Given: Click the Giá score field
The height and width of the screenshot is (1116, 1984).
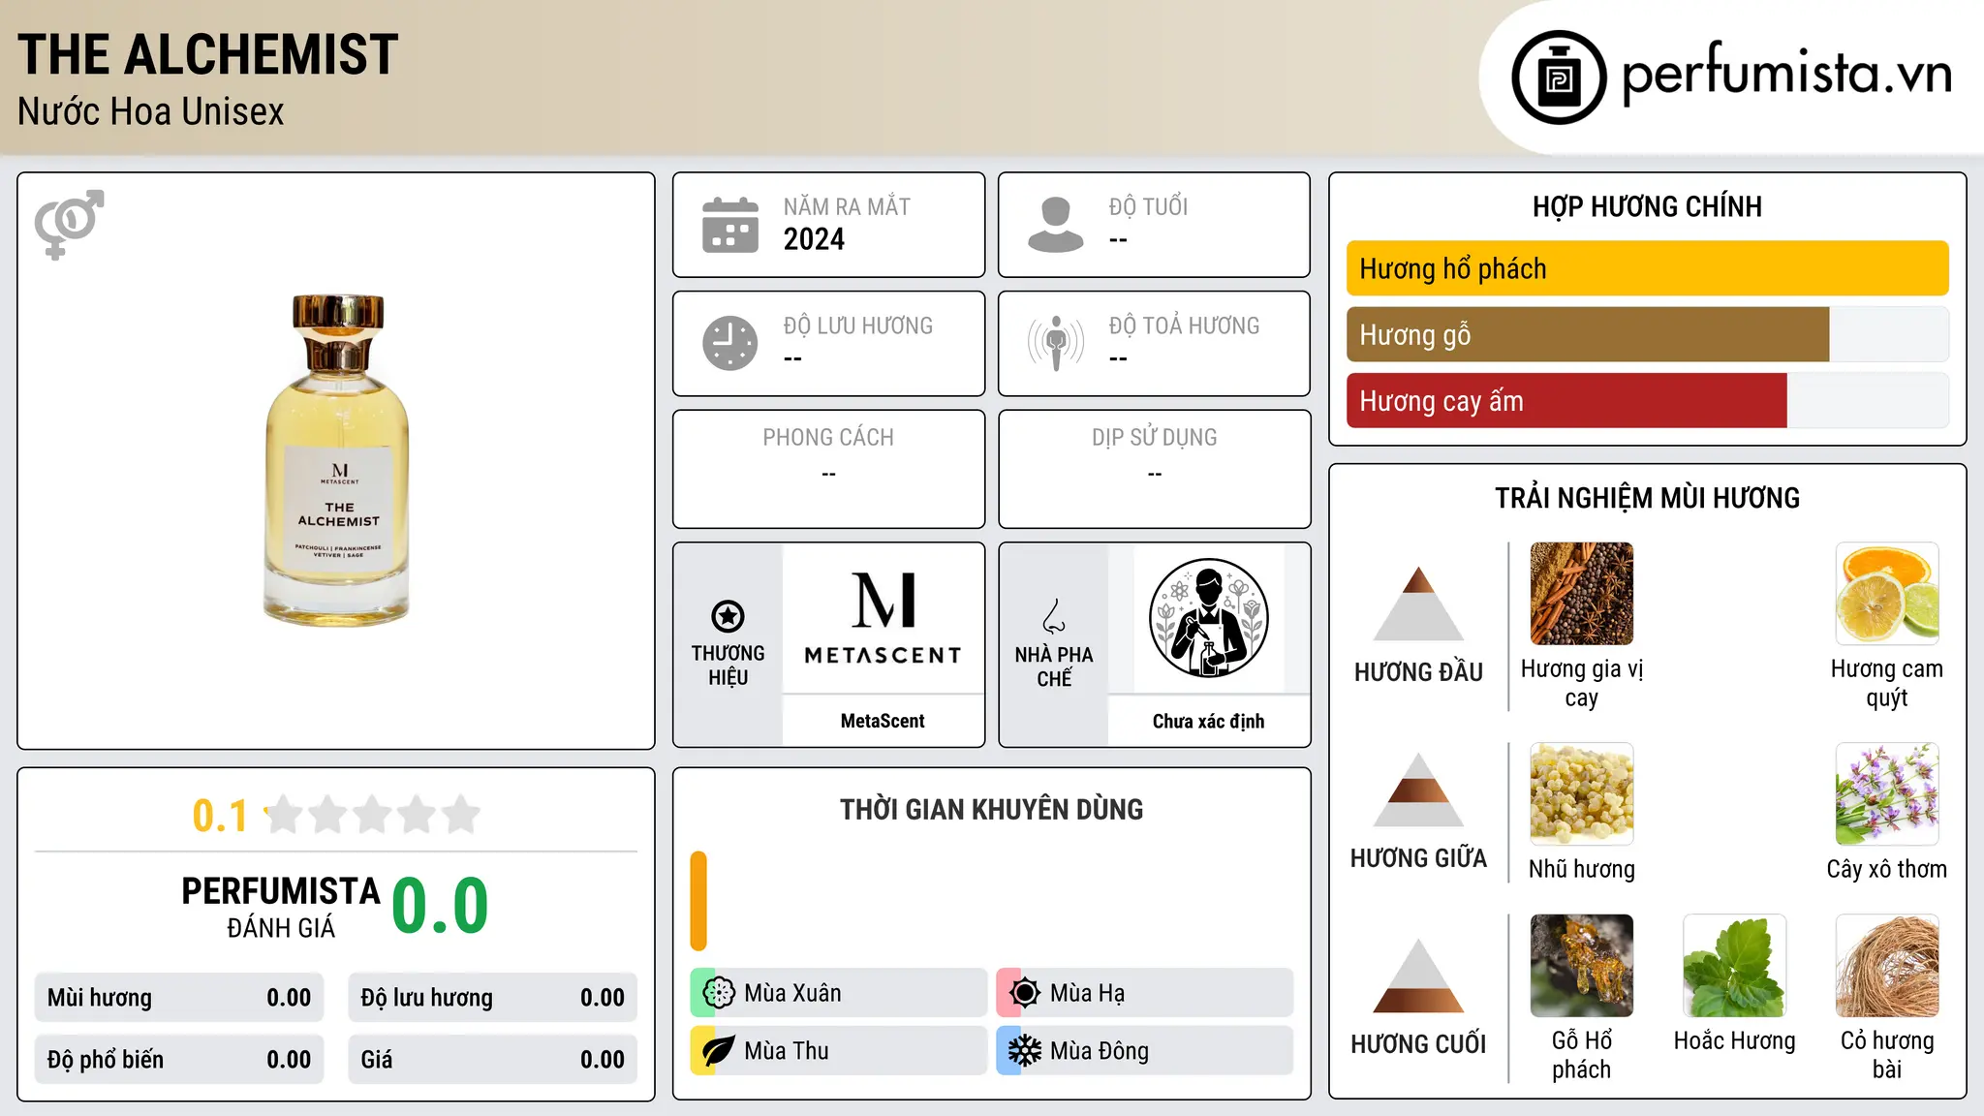Looking at the screenshot, I should pyautogui.click(x=492, y=1060).
